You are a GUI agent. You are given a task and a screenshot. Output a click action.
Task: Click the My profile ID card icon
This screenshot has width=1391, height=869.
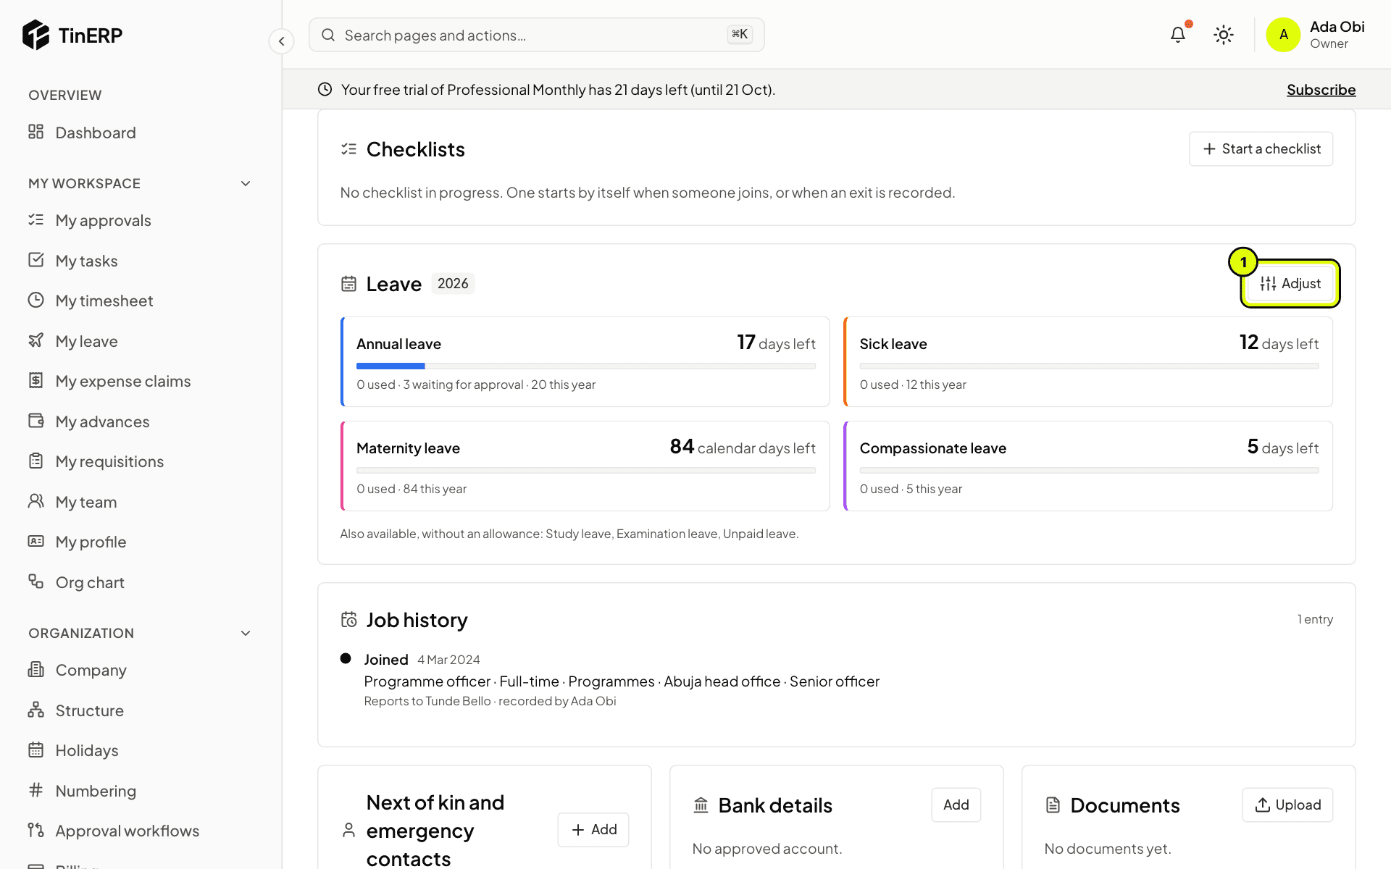36,541
